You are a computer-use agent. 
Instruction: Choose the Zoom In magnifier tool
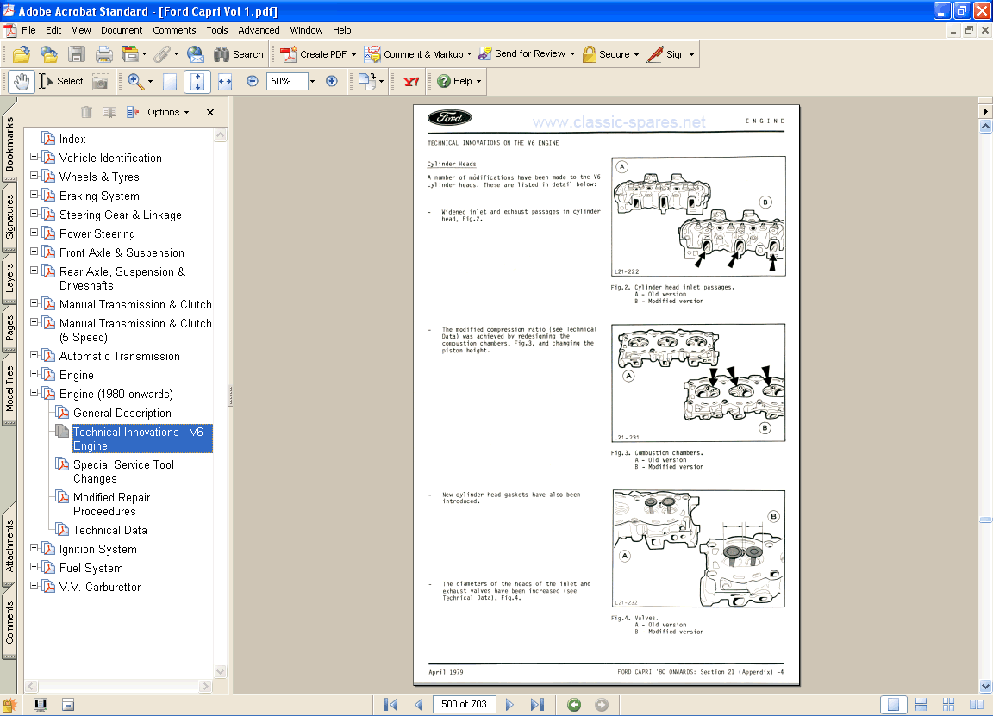coord(134,81)
